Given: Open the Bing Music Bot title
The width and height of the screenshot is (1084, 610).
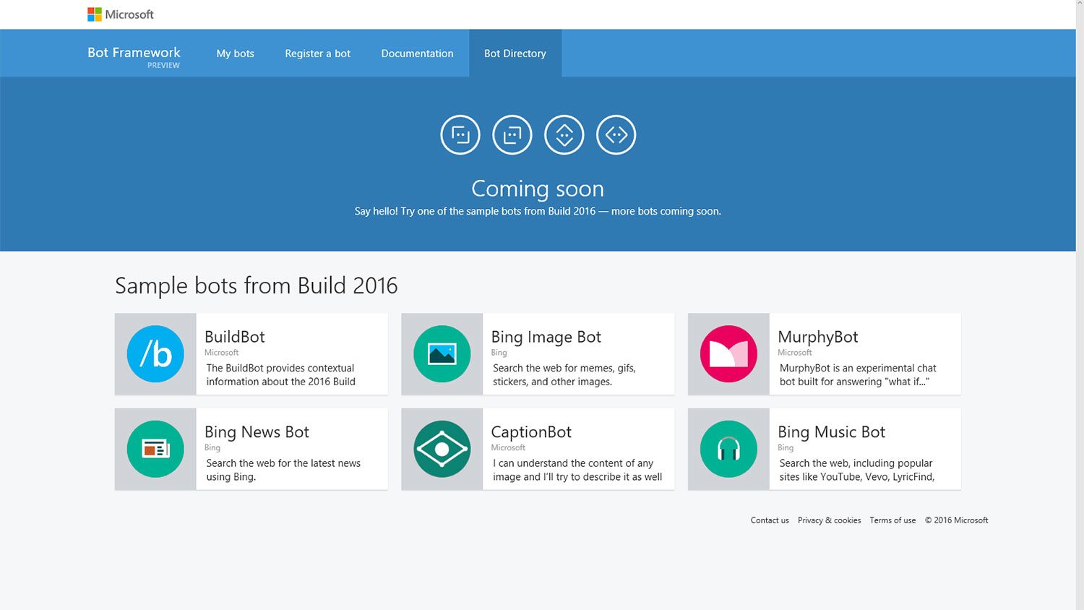Looking at the screenshot, I should tap(831, 432).
